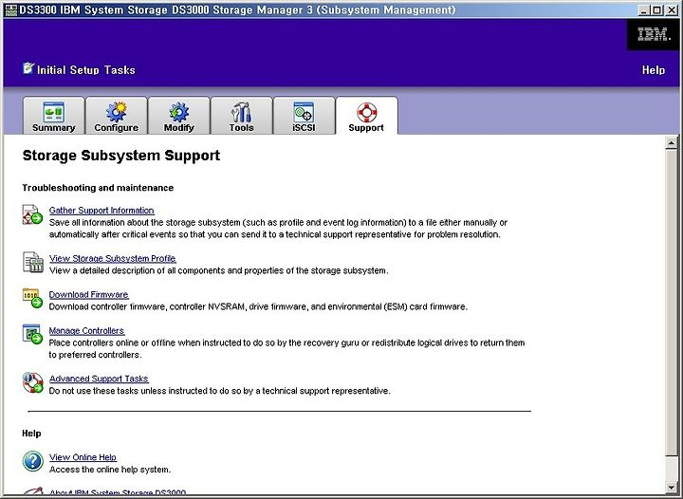The height and width of the screenshot is (499, 683).
Task: Select the Support tab
Action: [366, 116]
